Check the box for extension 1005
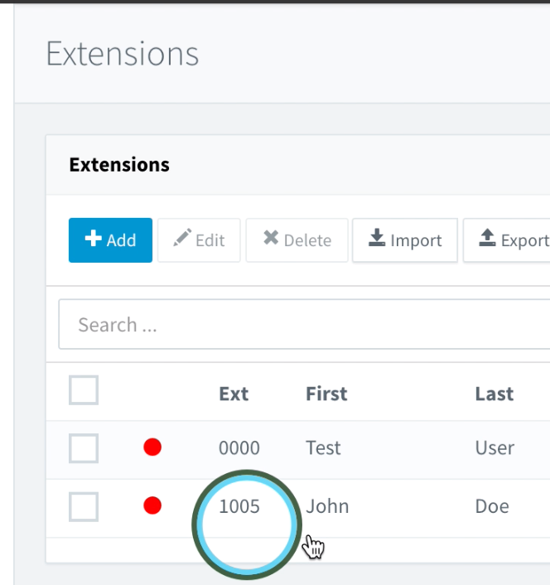Screen dimensions: 550x585 click(x=84, y=506)
